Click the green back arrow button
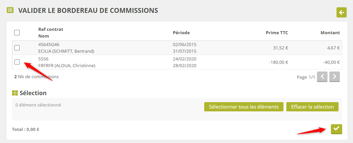Image resolution: width=353 pixels, height=143 pixels. 341,12
